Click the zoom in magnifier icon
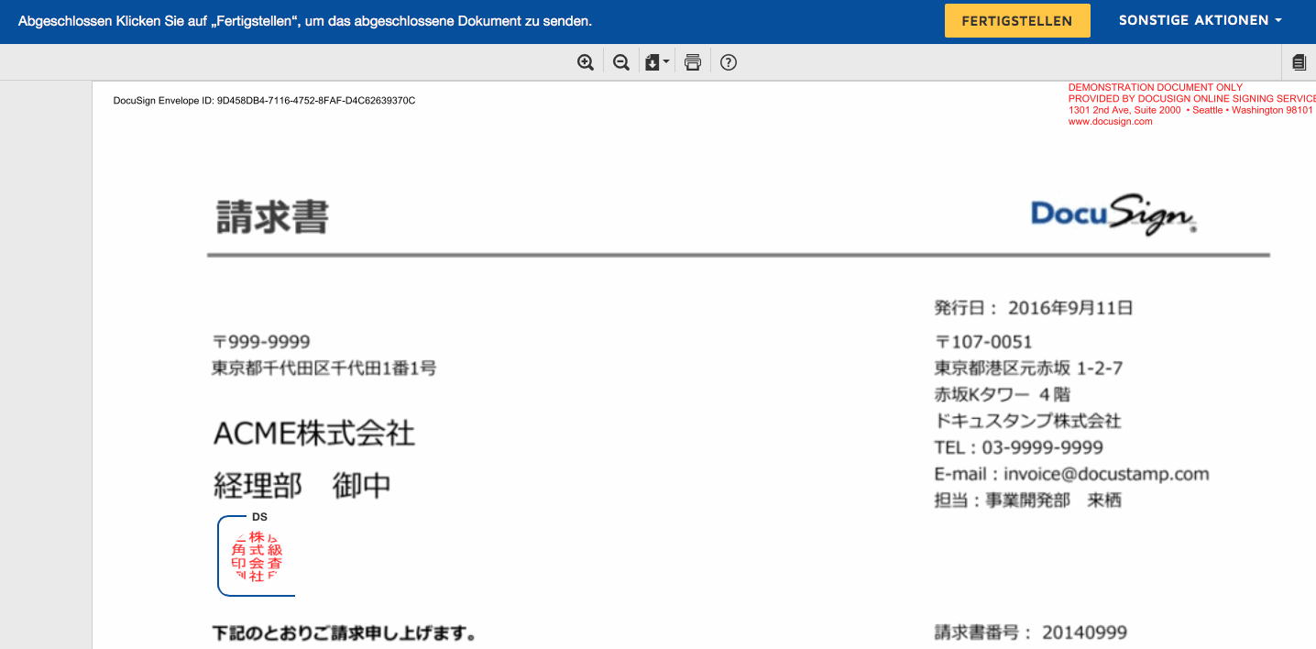 [x=586, y=62]
